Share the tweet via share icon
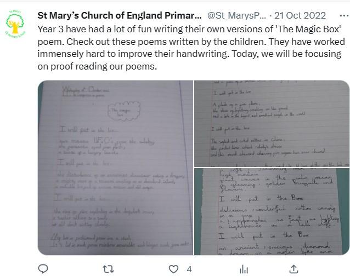The width and height of the screenshot is (350, 277). click(x=293, y=269)
